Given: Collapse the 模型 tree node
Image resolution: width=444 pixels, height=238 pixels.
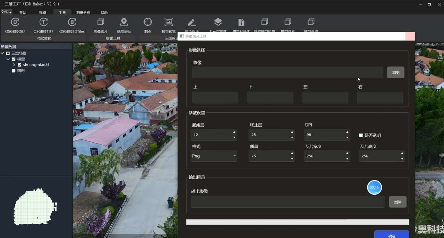Looking at the screenshot, I should tap(8, 59).
